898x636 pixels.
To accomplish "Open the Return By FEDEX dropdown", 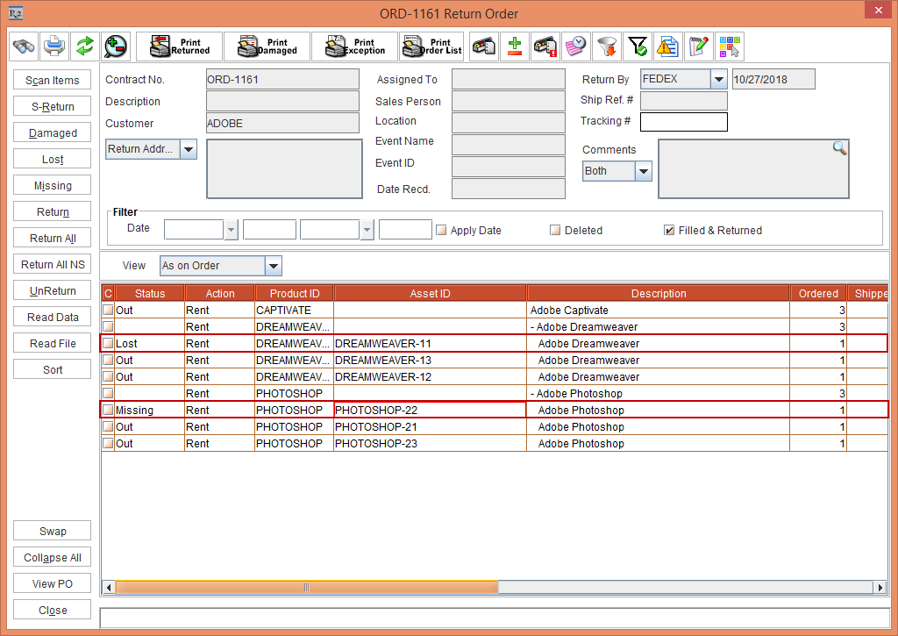I will [x=719, y=79].
